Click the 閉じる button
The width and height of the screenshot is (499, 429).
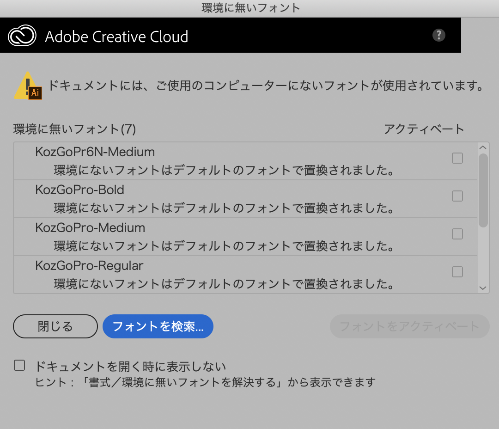point(55,326)
